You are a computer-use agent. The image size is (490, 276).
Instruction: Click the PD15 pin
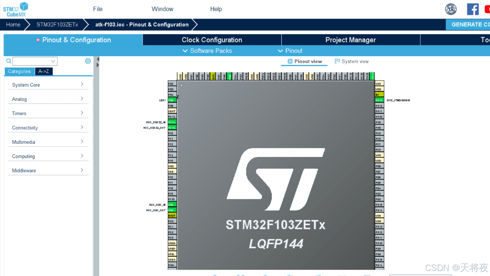point(379,204)
